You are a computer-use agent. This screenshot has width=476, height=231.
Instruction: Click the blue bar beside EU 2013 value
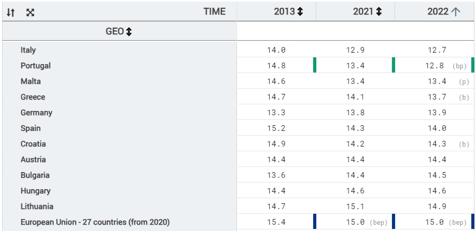[315, 222]
